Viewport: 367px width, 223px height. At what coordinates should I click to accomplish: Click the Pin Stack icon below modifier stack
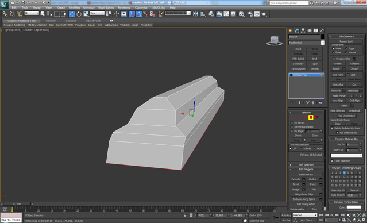click(x=292, y=103)
